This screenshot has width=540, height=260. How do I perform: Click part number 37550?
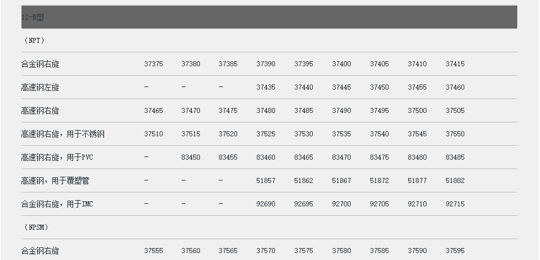click(x=455, y=134)
